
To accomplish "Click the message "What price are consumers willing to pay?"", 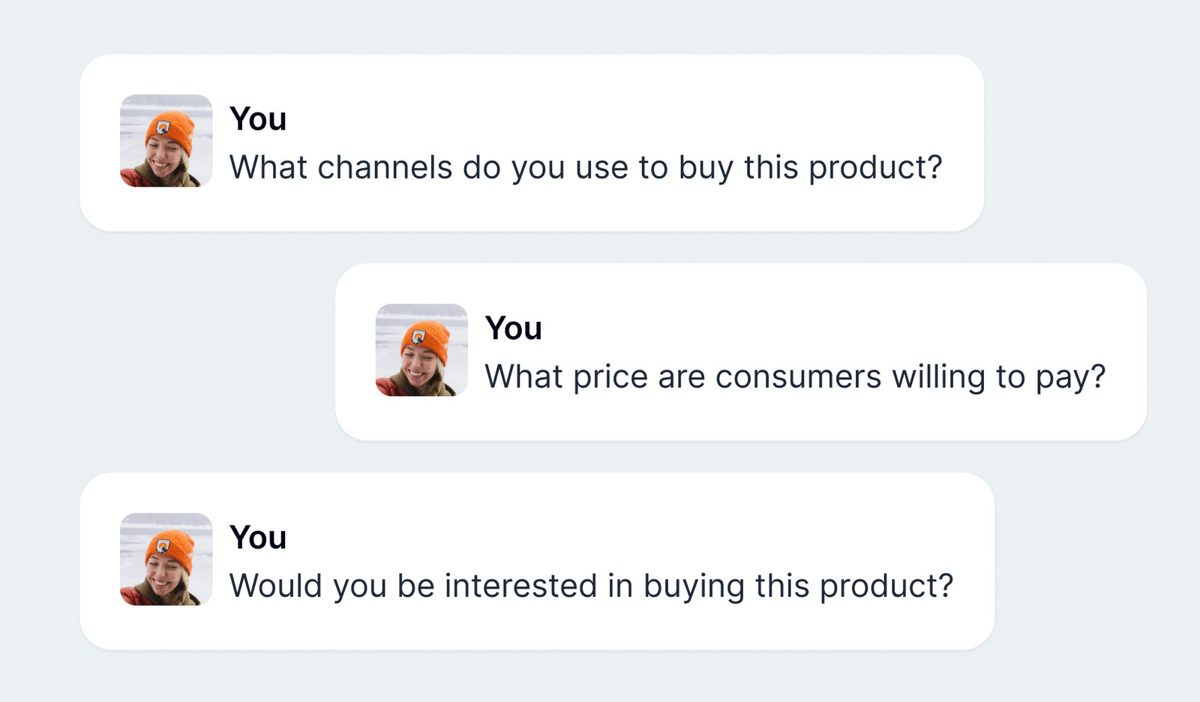I will 795,376.
